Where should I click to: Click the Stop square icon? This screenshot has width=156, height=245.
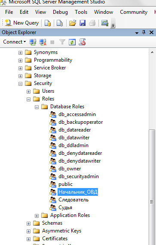click(52, 42)
